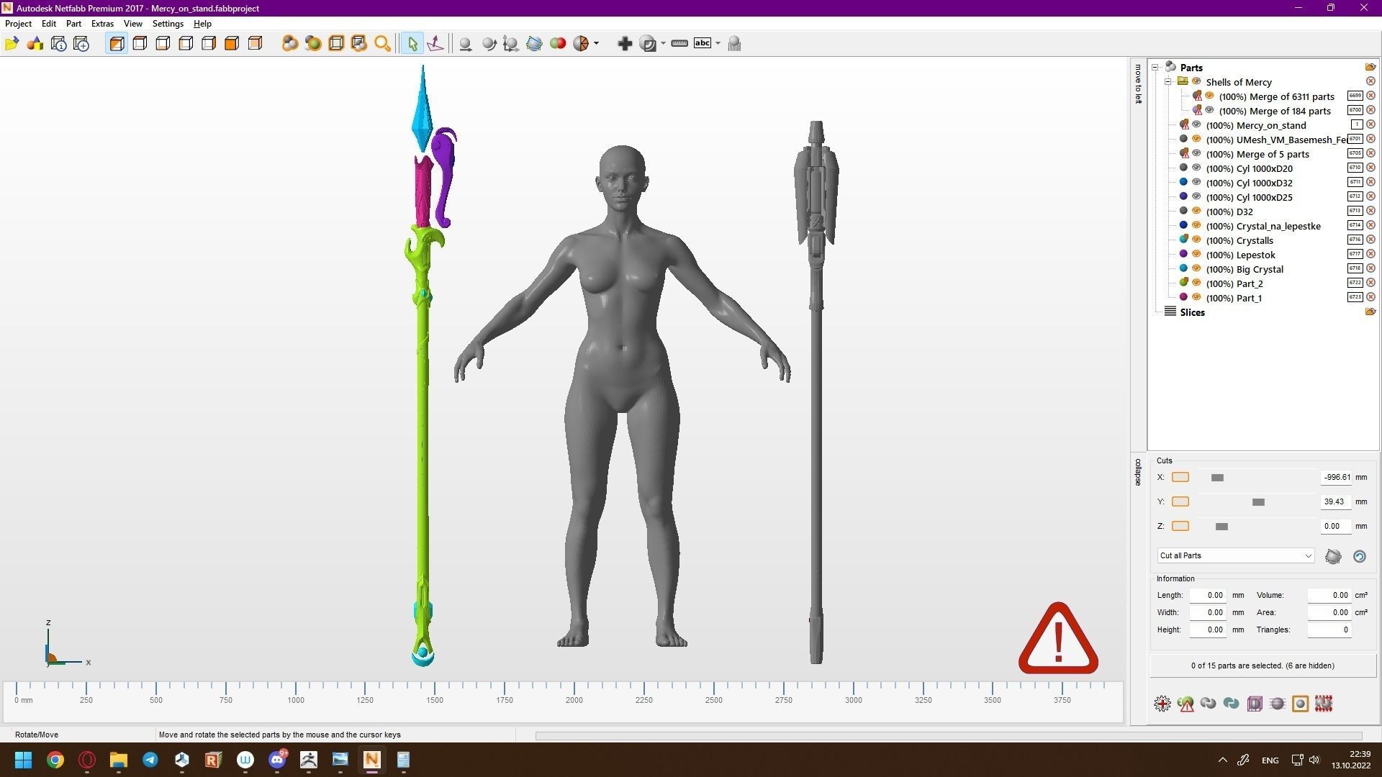Select the isometric view cube icon
1382x777 pixels.
pyautogui.click(x=117, y=44)
